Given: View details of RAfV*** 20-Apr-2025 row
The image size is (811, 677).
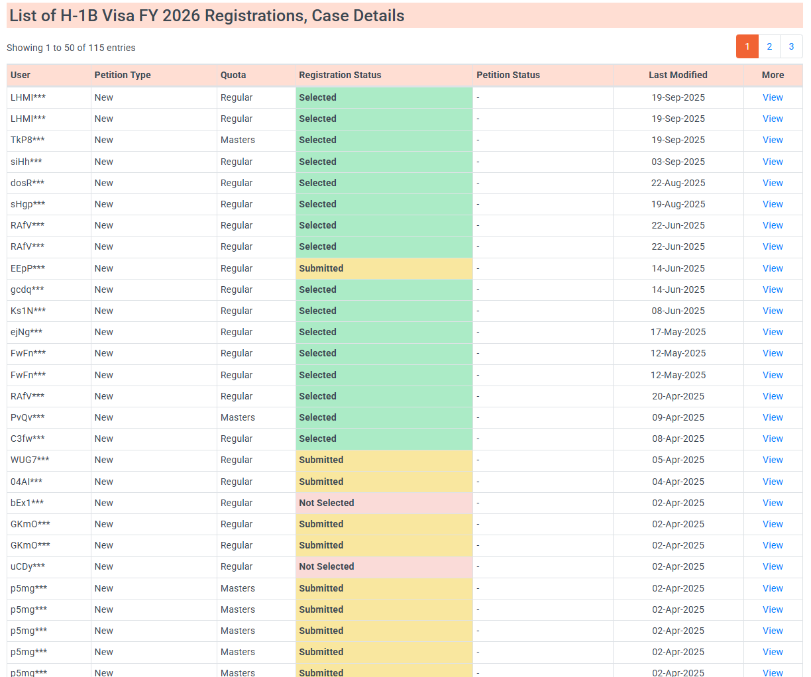Looking at the screenshot, I should coord(773,396).
